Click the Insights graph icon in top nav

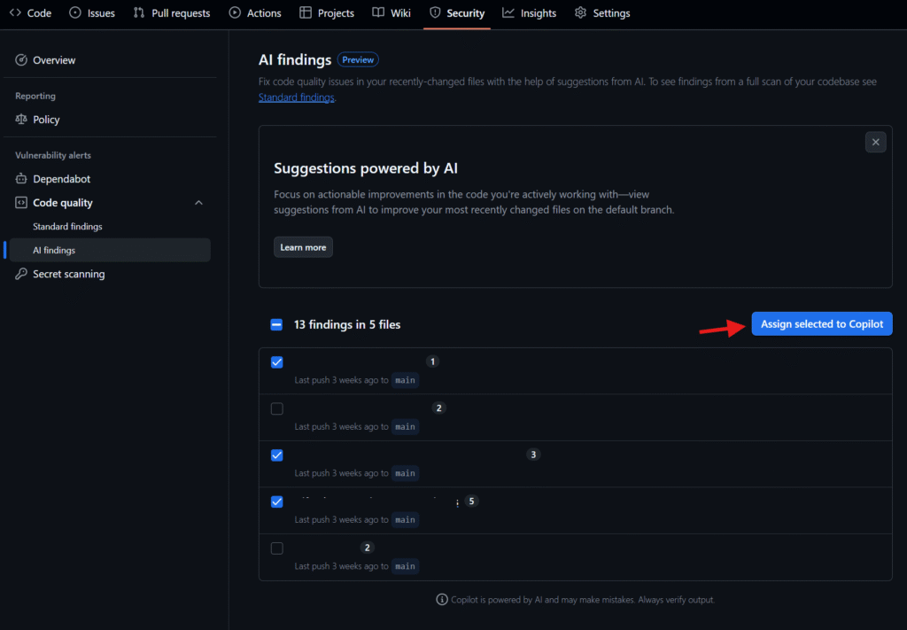point(508,13)
